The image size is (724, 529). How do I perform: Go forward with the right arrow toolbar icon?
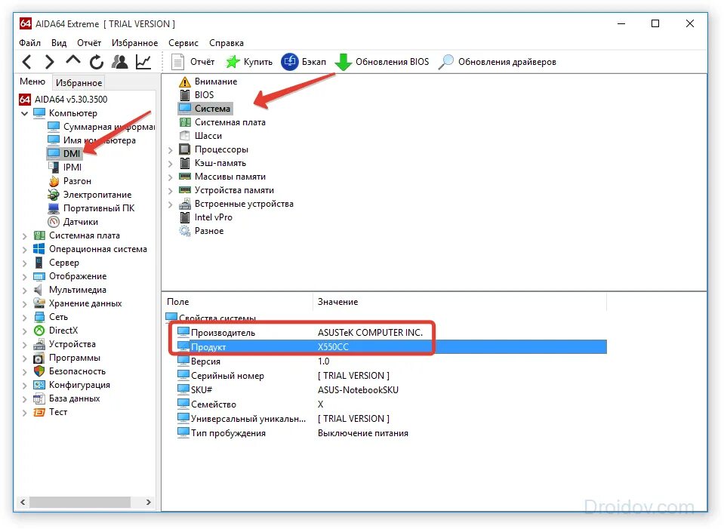click(x=49, y=62)
